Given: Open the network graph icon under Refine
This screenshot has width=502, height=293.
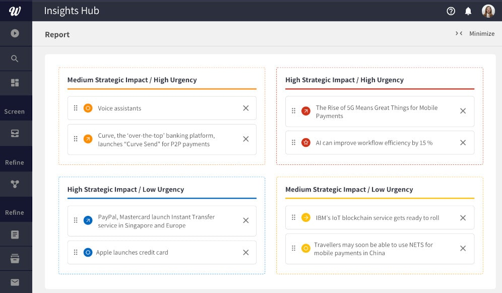Looking at the screenshot, I should pyautogui.click(x=15, y=184).
